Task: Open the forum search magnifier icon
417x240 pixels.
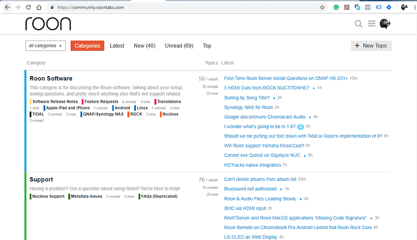Action: pos(358,24)
